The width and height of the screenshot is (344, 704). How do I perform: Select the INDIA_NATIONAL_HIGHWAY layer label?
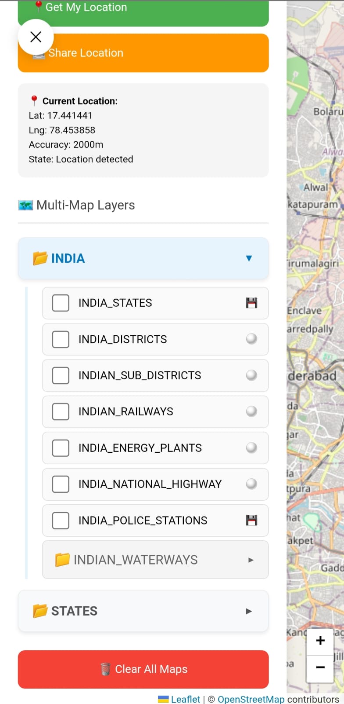(150, 484)
